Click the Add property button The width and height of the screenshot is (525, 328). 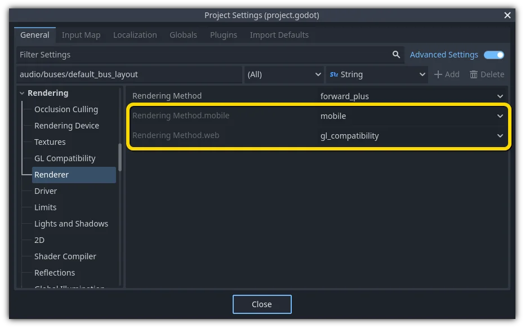(x=446, y=74)
